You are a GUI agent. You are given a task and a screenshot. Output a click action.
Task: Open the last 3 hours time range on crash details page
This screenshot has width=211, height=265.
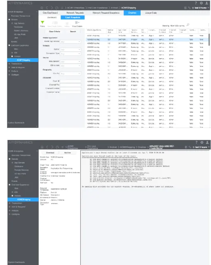(201, 147)
